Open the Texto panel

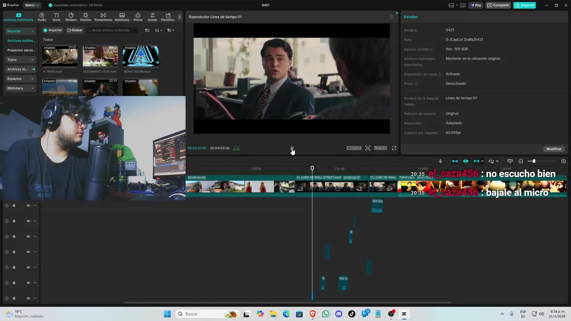[x=56, y=17]
